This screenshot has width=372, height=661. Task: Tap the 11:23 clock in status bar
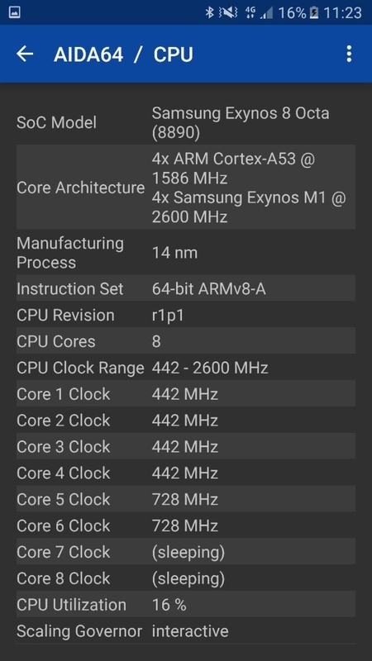(342, 12)
